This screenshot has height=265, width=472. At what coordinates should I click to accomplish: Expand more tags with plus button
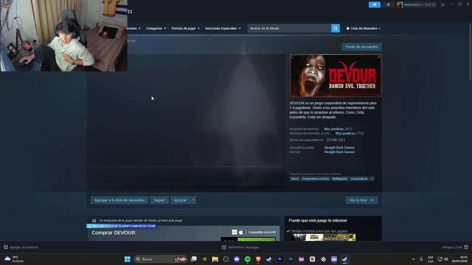pyautogui.click(x=372, y=179)
